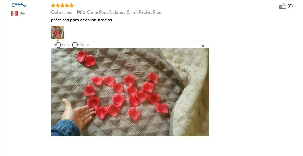
Task: Close the enlarged photo viewer
Action: 203,46
